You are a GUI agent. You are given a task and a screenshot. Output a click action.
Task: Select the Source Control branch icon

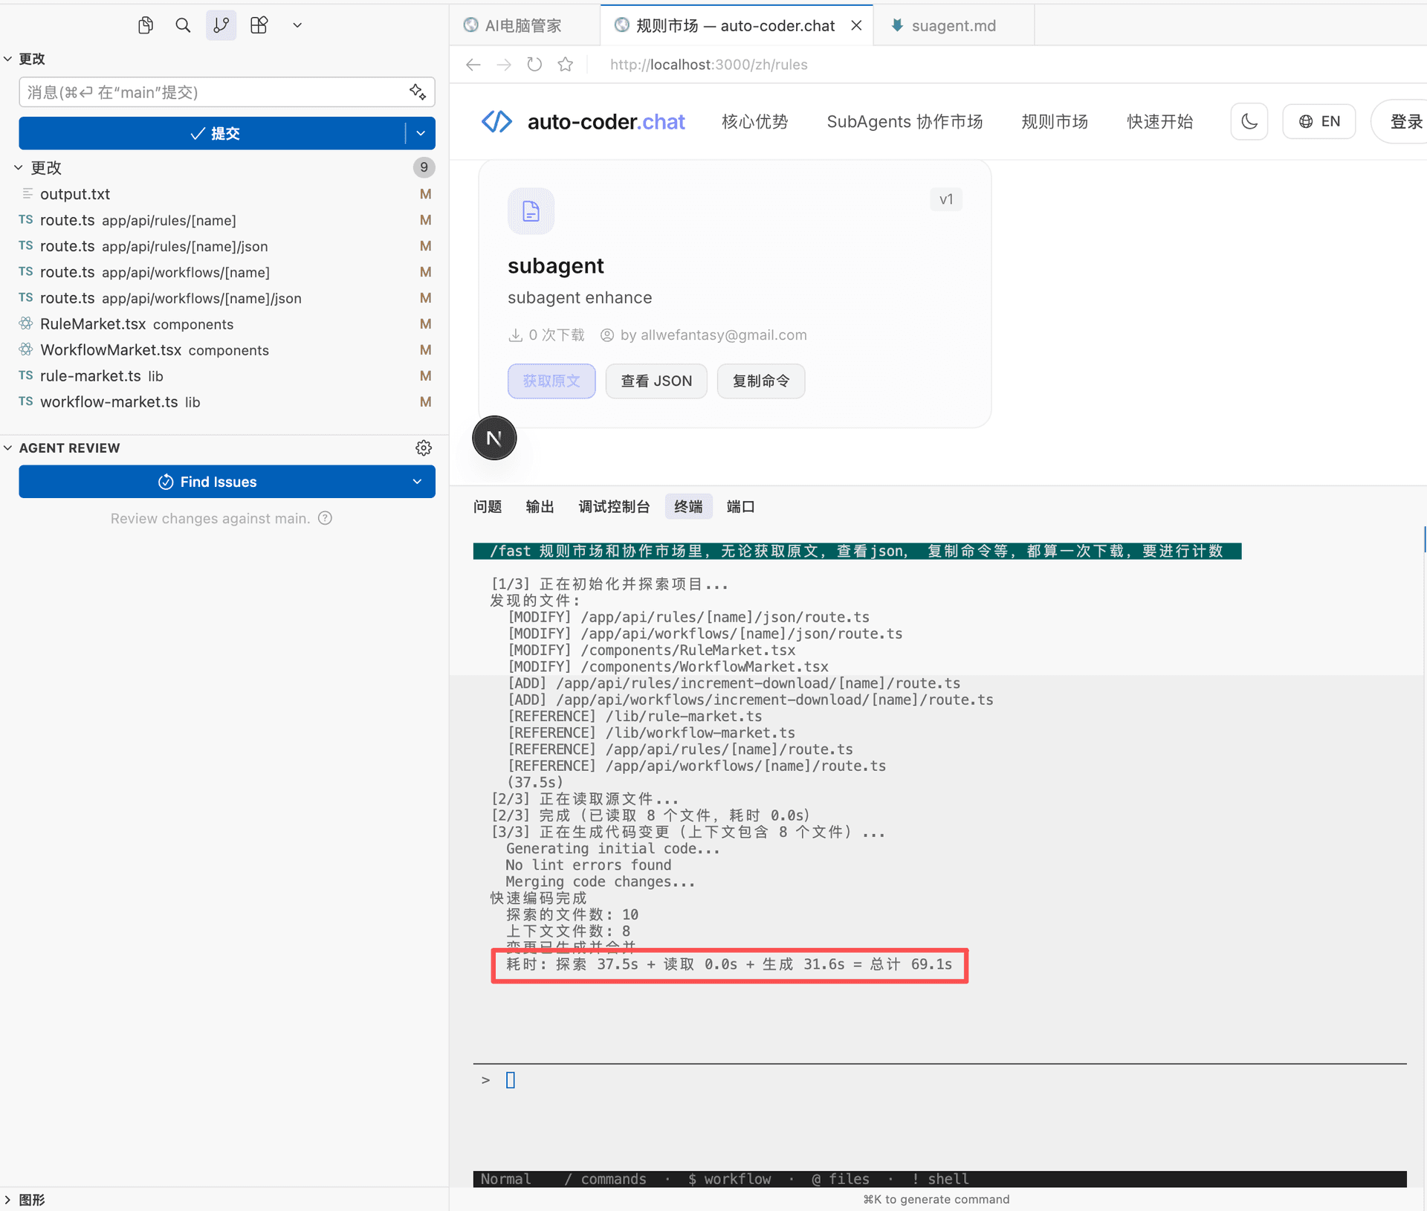pos(221,25)
